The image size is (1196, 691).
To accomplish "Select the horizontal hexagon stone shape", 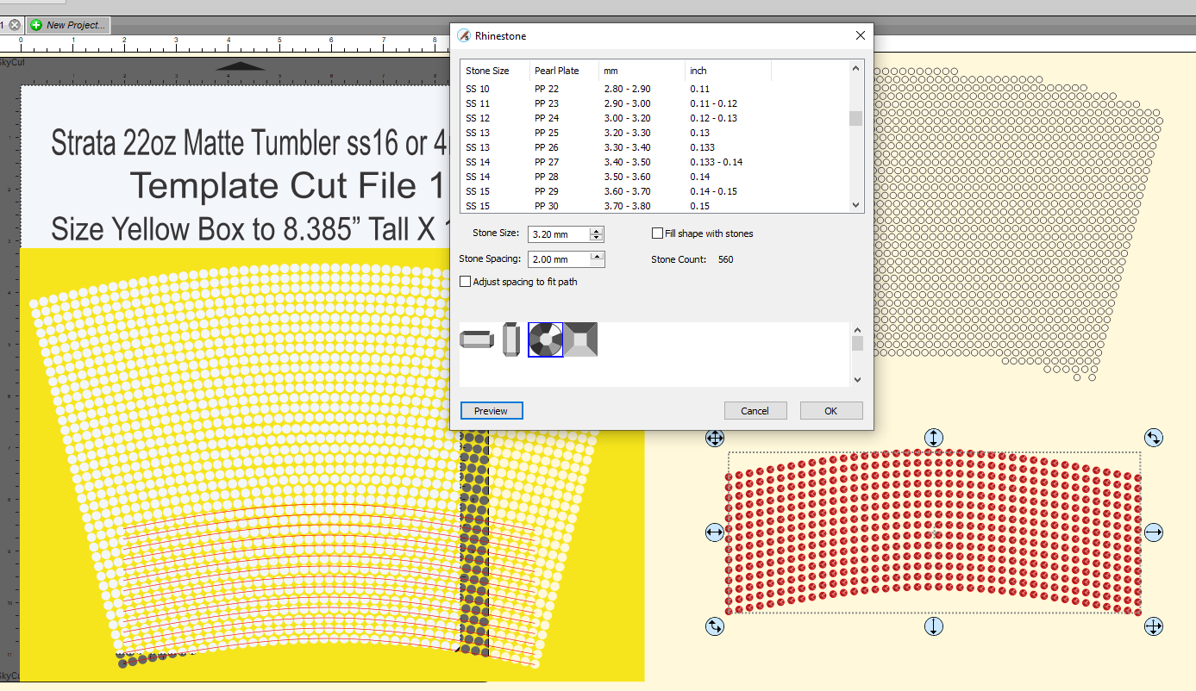I will click(x=476, y=340).
